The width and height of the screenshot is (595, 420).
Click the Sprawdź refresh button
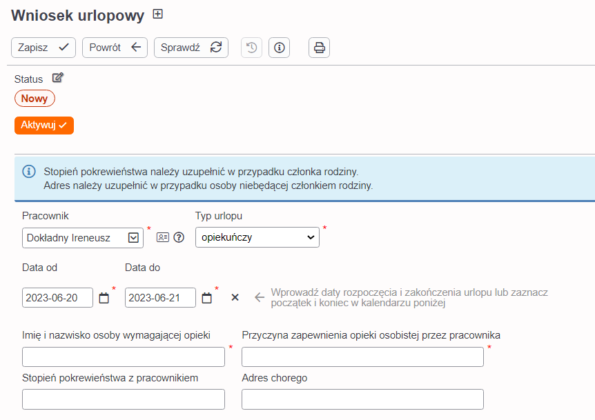(191, 48)
